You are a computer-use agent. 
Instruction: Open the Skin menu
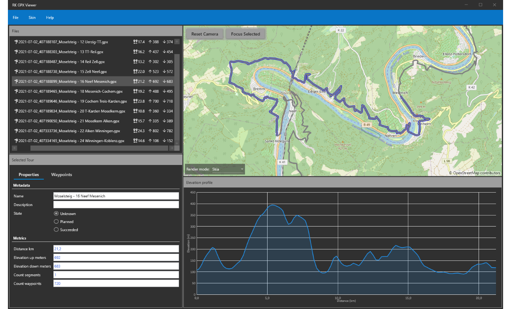coord(32,18)
